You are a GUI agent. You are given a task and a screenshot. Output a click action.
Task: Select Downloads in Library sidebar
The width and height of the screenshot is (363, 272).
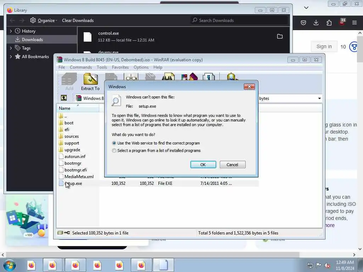tap(42, 40)
